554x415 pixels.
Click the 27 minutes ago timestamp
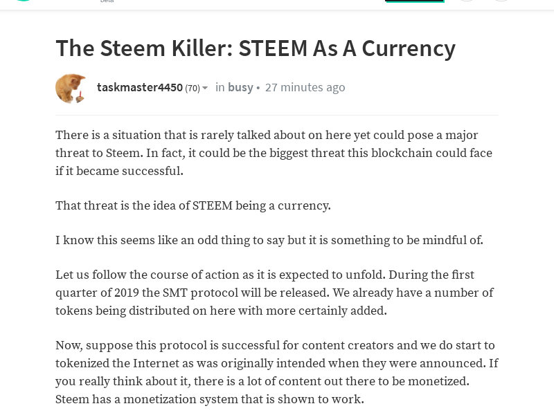pos(305,87)
